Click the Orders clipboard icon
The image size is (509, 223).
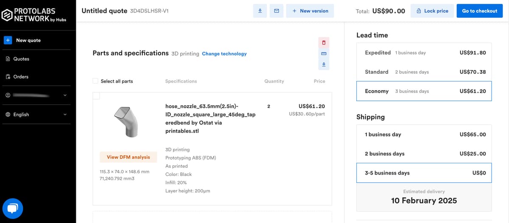(x=8, y=77)
